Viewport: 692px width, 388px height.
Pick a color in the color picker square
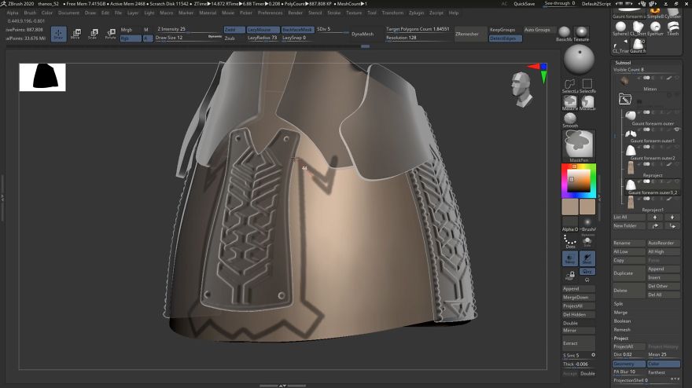[x=579, y=181]
